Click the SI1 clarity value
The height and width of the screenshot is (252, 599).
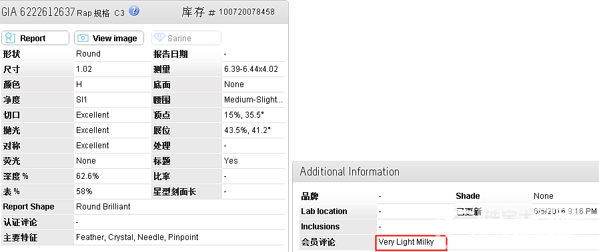[83, 100]
